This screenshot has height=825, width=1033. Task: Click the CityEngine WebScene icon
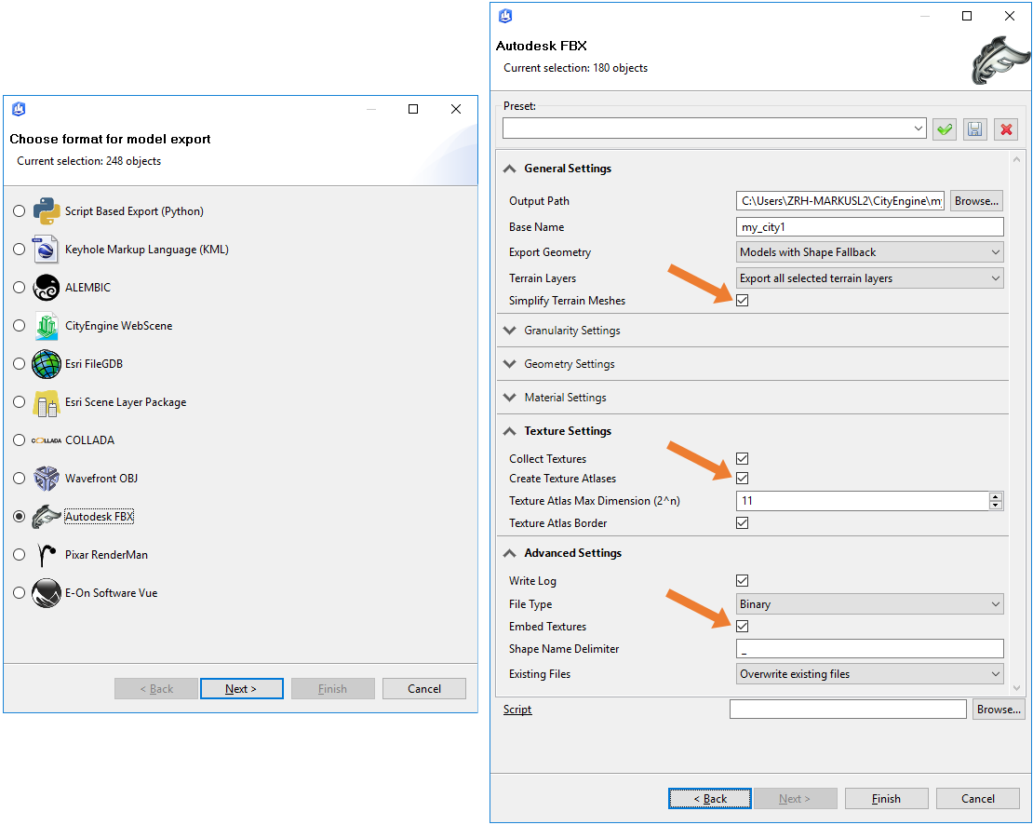[x=47, y=326]
